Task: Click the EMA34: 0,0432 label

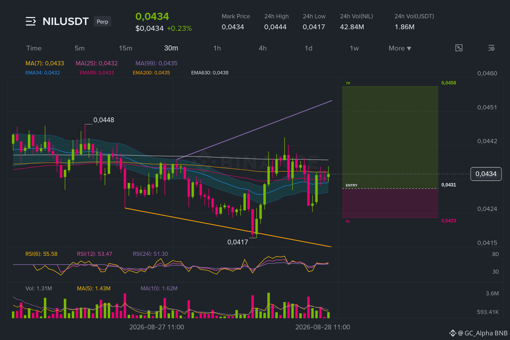Action: (x=42, y=73)
